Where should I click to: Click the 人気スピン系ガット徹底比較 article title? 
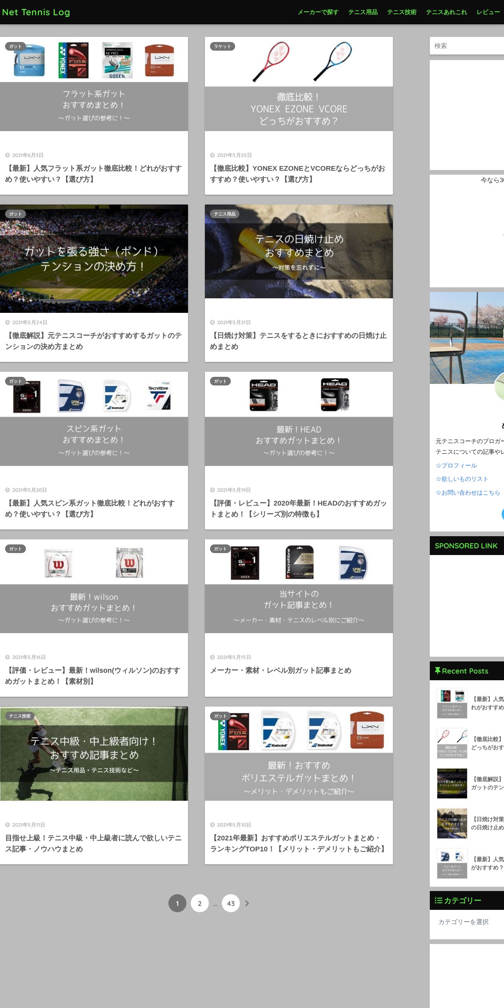[90, 508]
